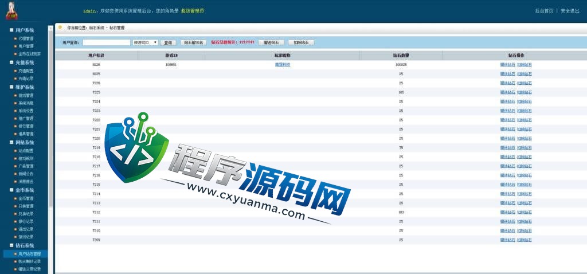Click 扣除钻石 link in the 100025 row
Viewport: 587px width, 274px height.
[x=525, y=64]
